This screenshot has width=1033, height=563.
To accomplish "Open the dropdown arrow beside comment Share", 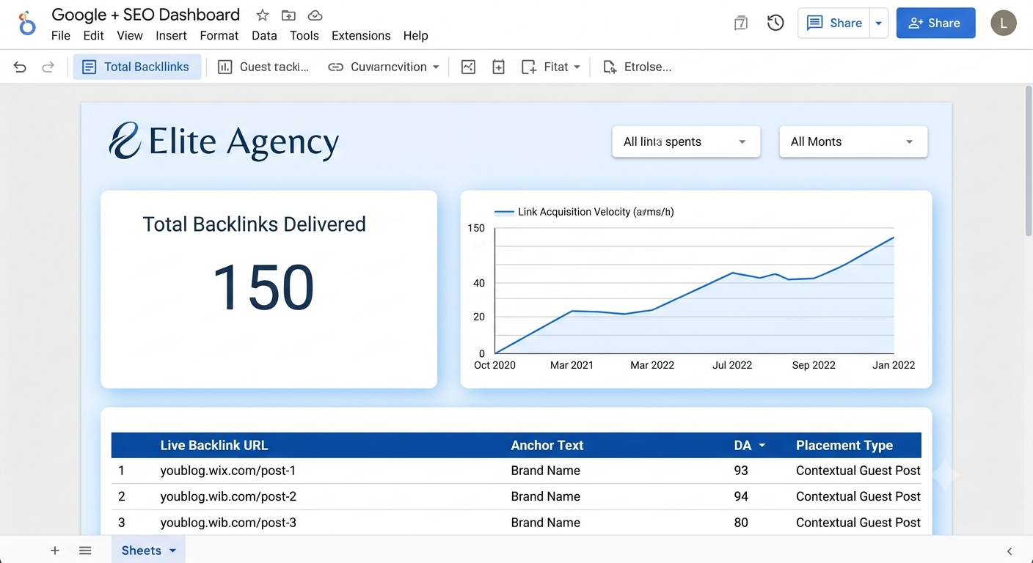I will click(x=879, y=23).
